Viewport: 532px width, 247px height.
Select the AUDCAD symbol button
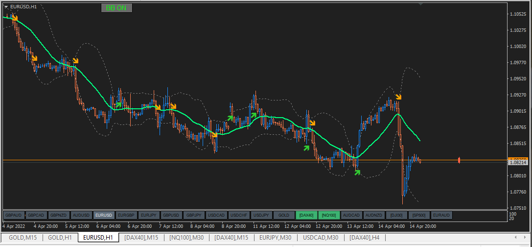[x=351, y=215]
